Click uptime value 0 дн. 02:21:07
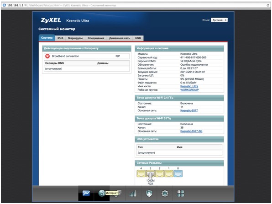 [189, 68]
